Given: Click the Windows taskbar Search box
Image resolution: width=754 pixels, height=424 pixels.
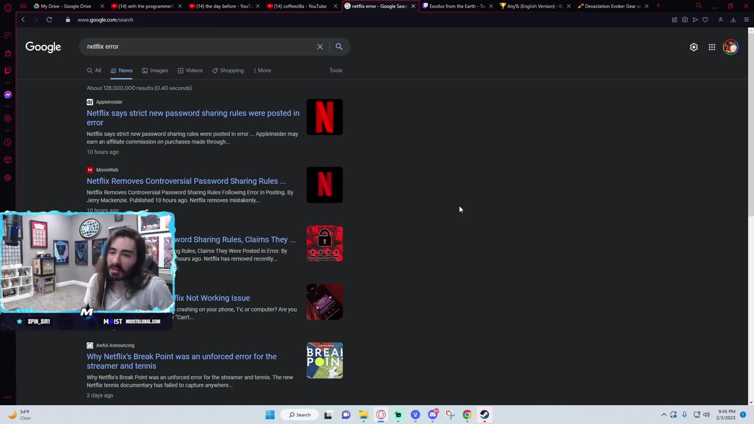Looking at the screenshot, I should [300, 415].
